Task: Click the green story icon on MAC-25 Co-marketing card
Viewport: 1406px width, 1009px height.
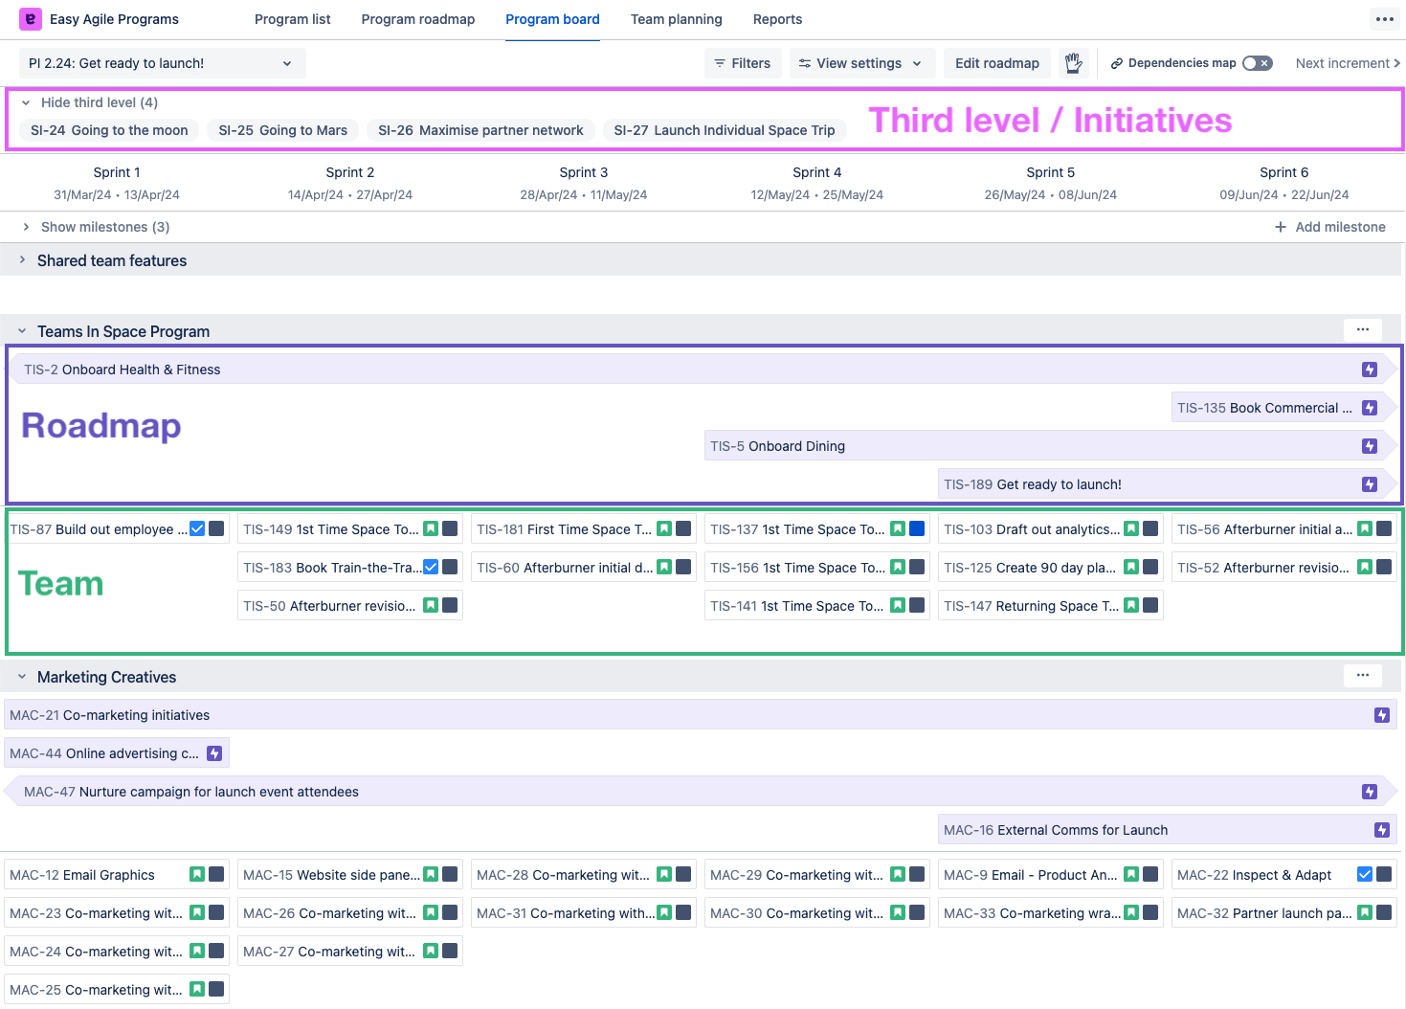Action: click(x=197, y=989)
